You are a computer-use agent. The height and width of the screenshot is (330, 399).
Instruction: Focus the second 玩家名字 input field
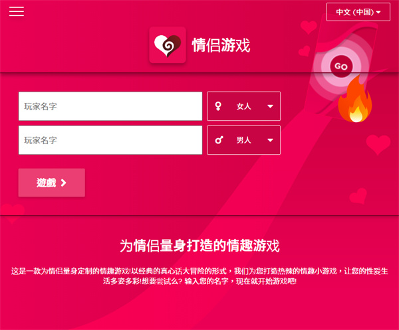point(110,140)
